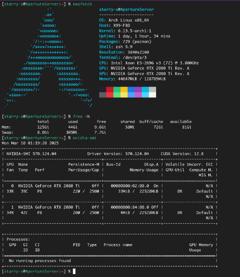240x277 pixels.
Task: Click the Swap free value 7.7Gi
Action: point(100,132)
